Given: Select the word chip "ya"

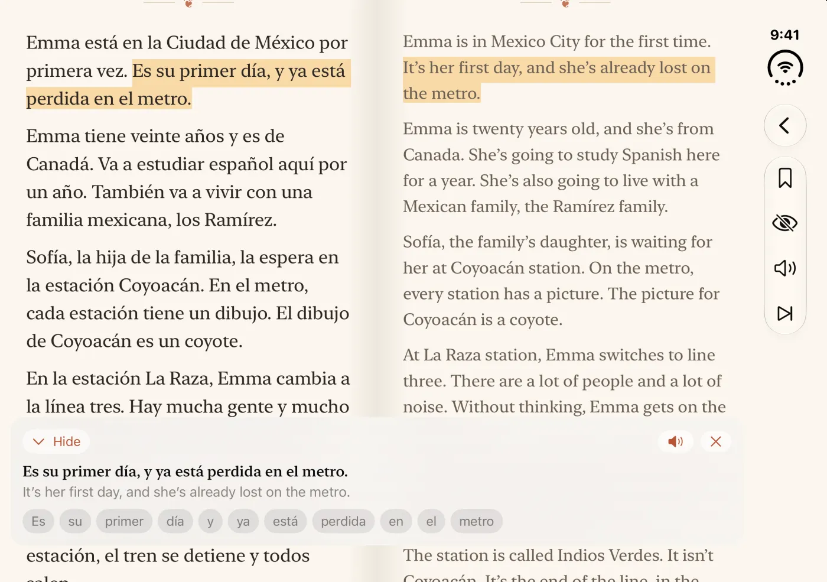Looking at the screenshot, I should (x=243, y=521).
